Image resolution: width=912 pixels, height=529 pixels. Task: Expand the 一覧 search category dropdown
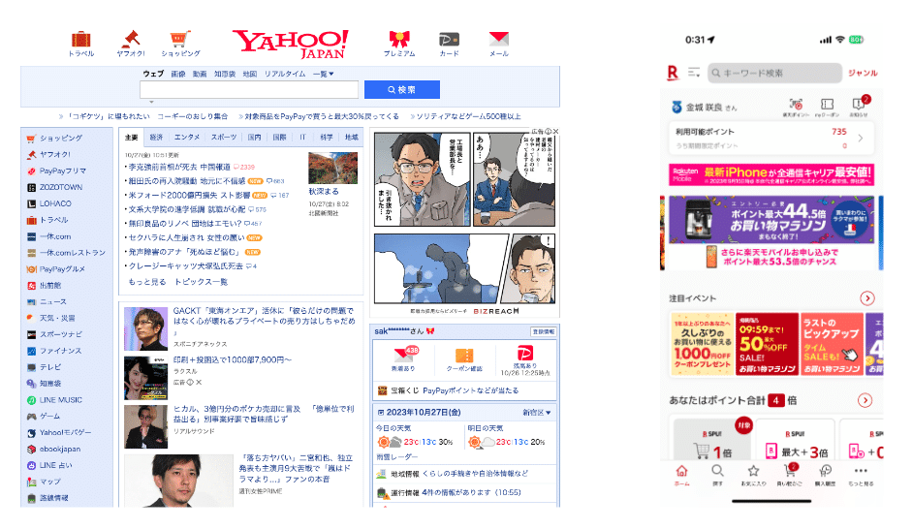point(323,74)
